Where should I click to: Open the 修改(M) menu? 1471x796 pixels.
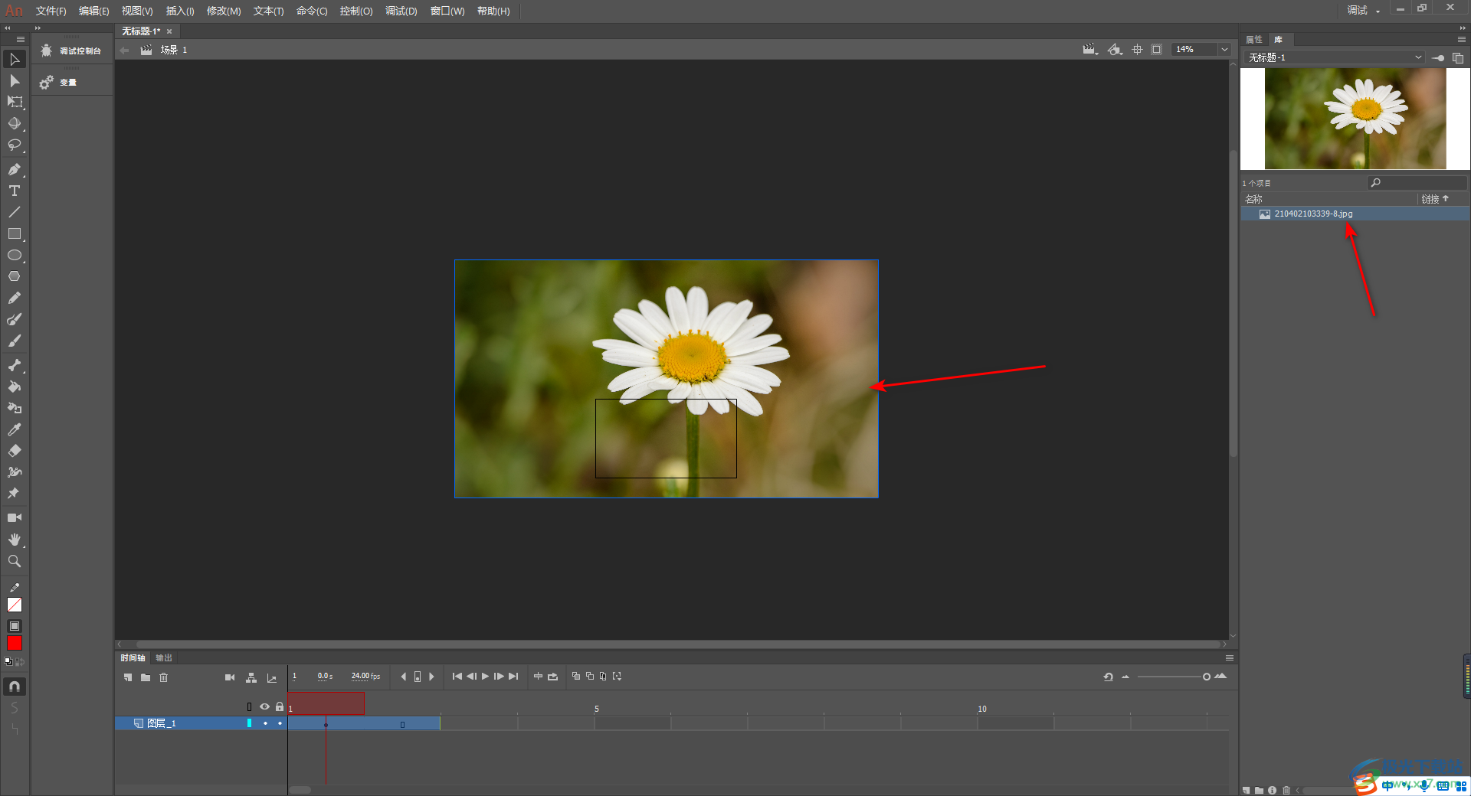[x=224, y=11]
